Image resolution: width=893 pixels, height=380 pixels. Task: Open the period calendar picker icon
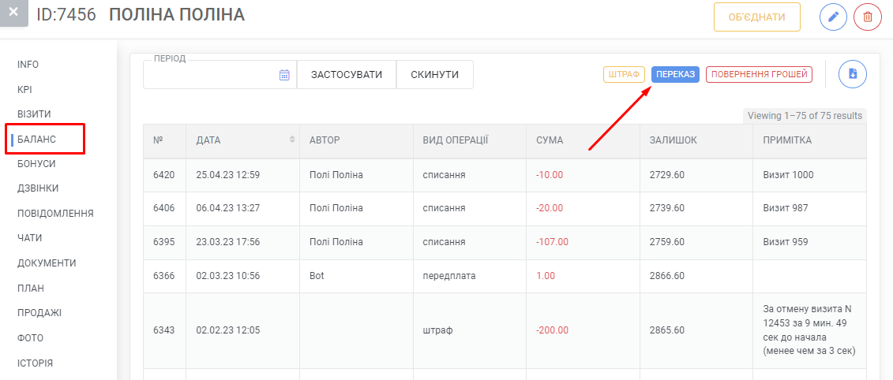coord(284,75)
